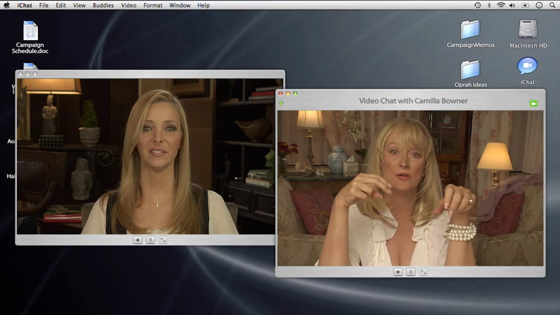Click add button in left video window

point(137,240)
